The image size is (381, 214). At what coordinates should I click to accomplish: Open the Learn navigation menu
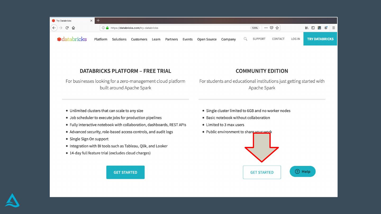156,39
